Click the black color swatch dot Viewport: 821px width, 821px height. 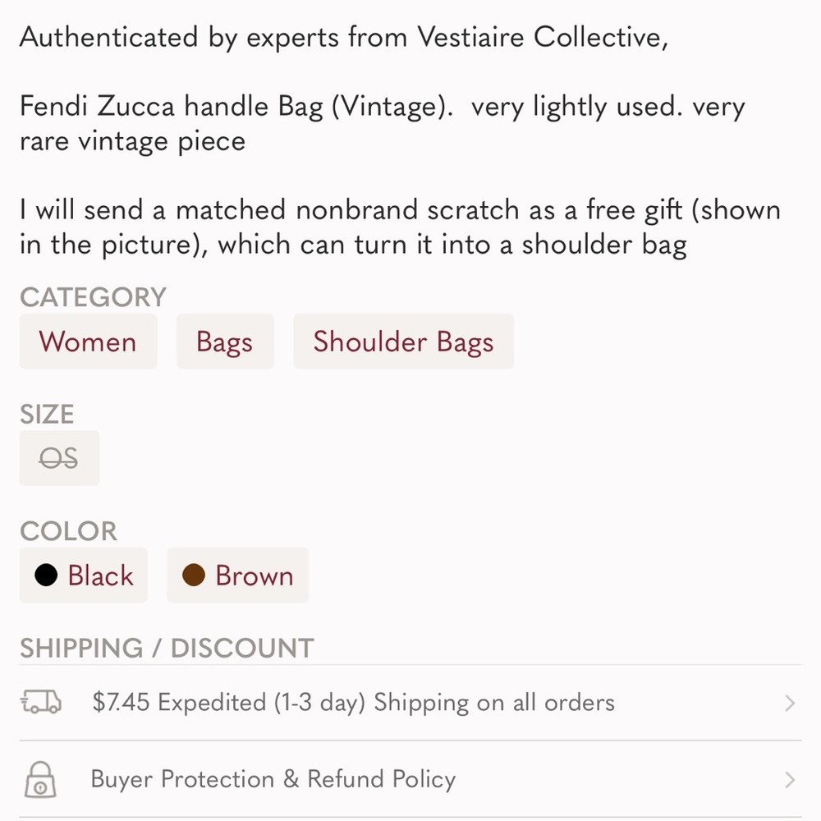(x=46, y=576)
